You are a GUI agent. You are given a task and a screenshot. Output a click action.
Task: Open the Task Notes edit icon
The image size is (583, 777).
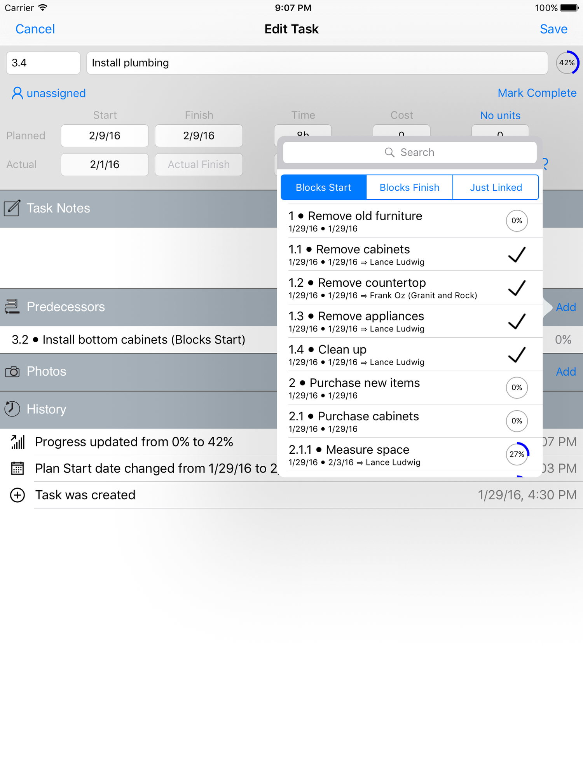point(12,208)
